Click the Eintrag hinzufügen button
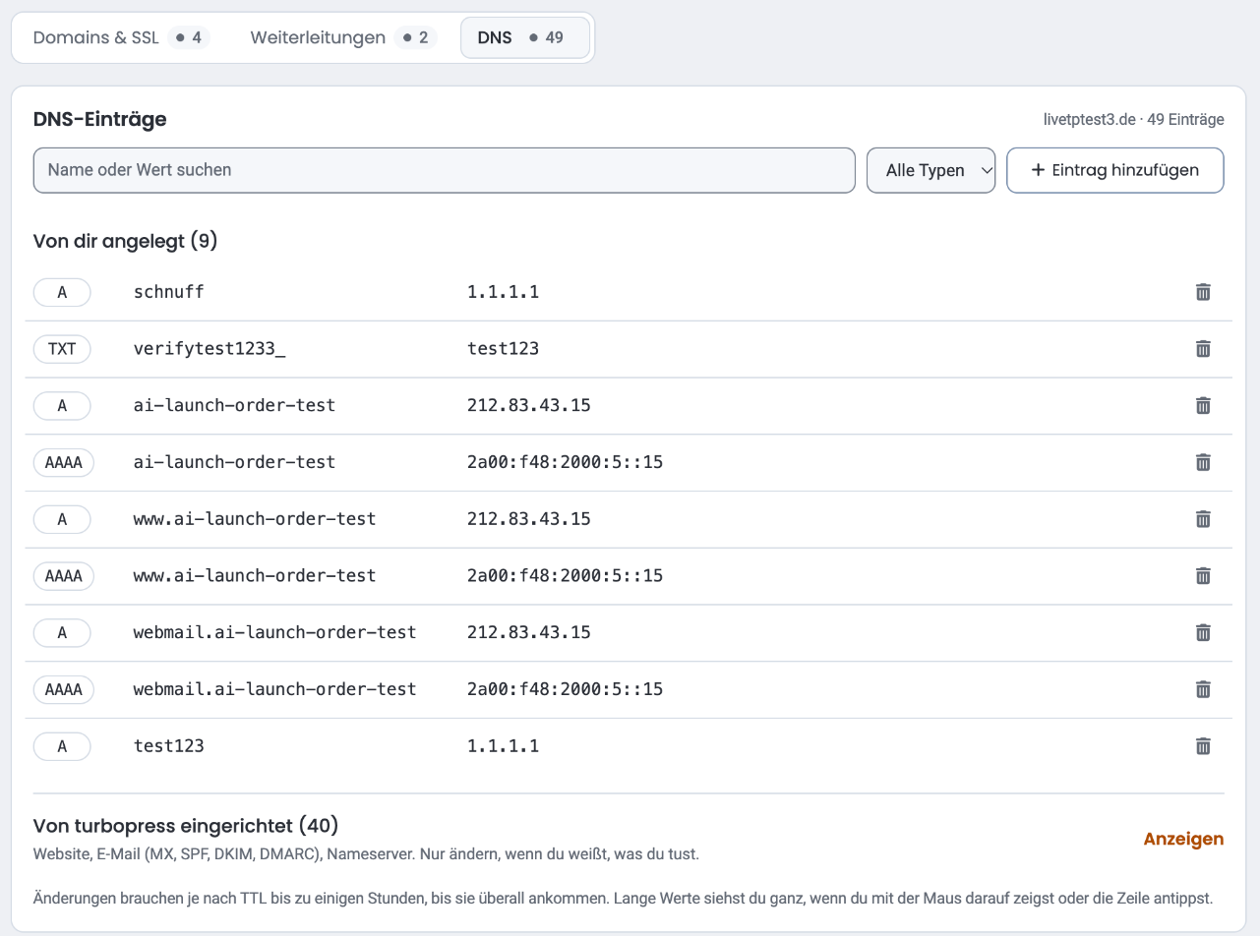 [x=1115, y=170]
